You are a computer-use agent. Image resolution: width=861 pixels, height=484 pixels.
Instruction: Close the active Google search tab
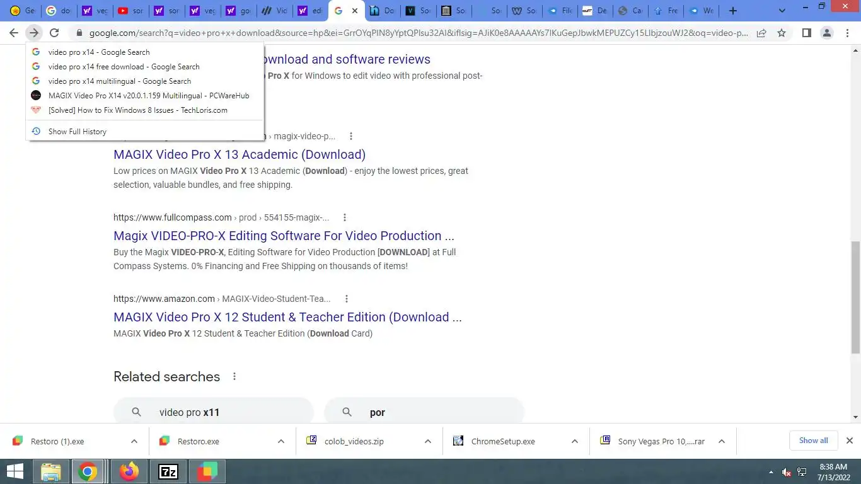click(x=355, y=11)
